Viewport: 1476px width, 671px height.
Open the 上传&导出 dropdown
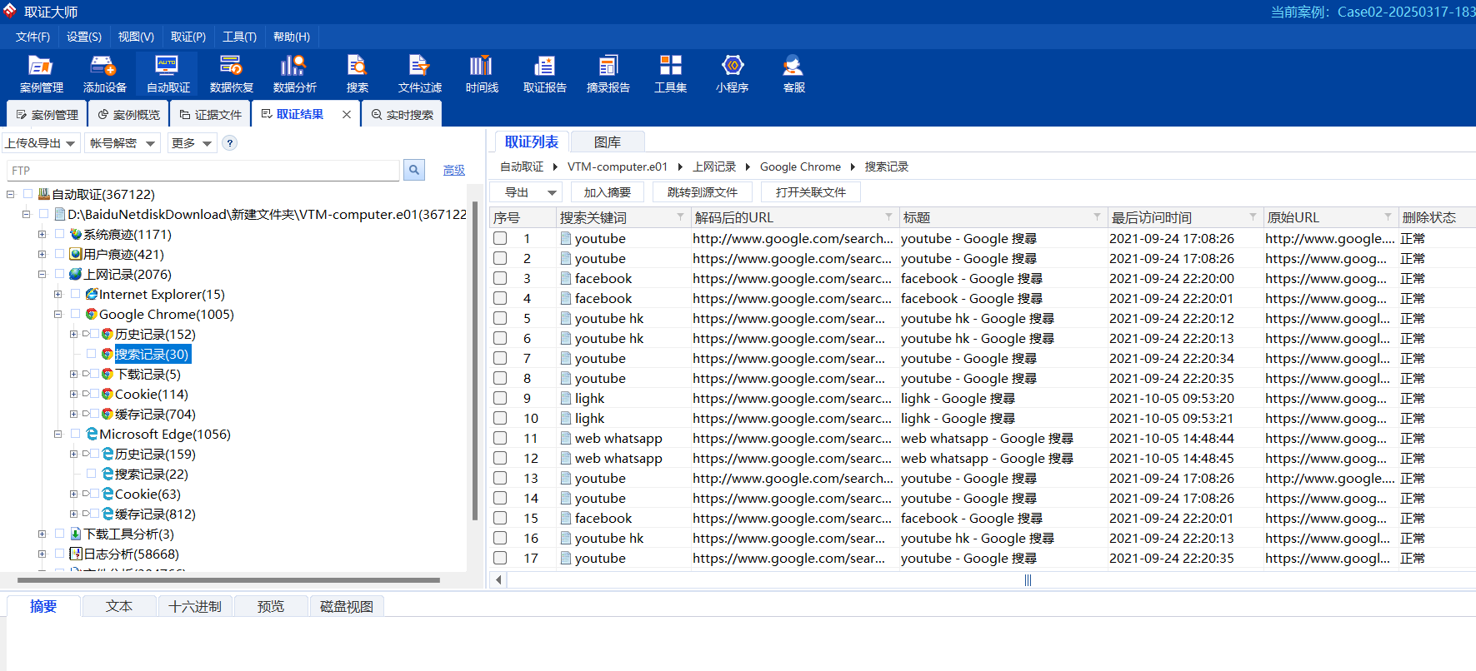point(41,143)
